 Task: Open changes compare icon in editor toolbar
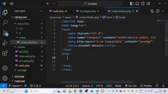pyautogui.click(x=152, y=11)
